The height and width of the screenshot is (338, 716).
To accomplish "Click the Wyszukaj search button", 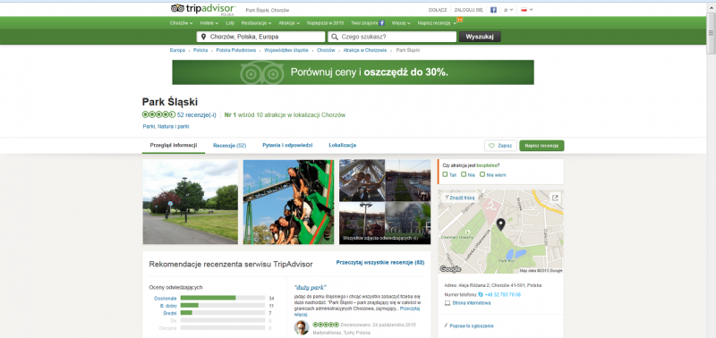I will [x=480, y=37].
